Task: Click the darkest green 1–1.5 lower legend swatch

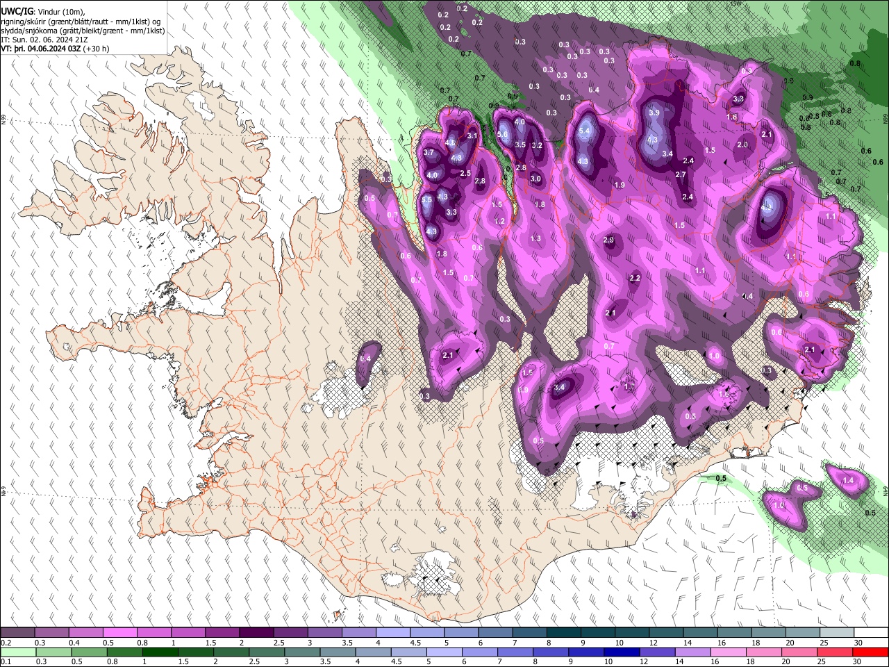Action: 161,652
